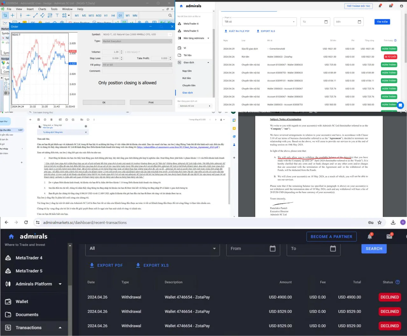Open the calendar for the Đến date field
The image size is (407, 336).
pyautogui.click(x=359, y=22)
